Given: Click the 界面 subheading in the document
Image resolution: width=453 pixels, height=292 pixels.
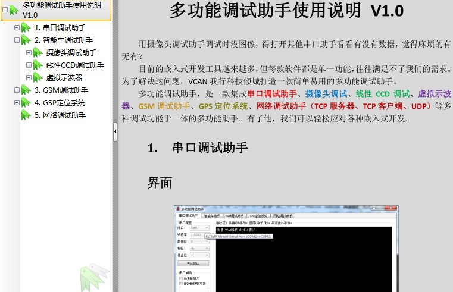Looking at the screenshot, I should [x=160, y=183].
